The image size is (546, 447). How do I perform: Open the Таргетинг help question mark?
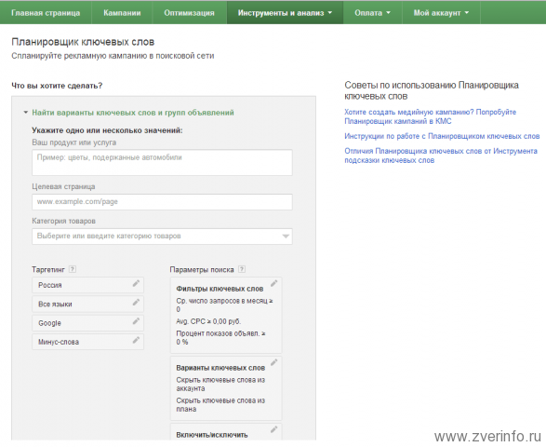(x=73, y=269)
